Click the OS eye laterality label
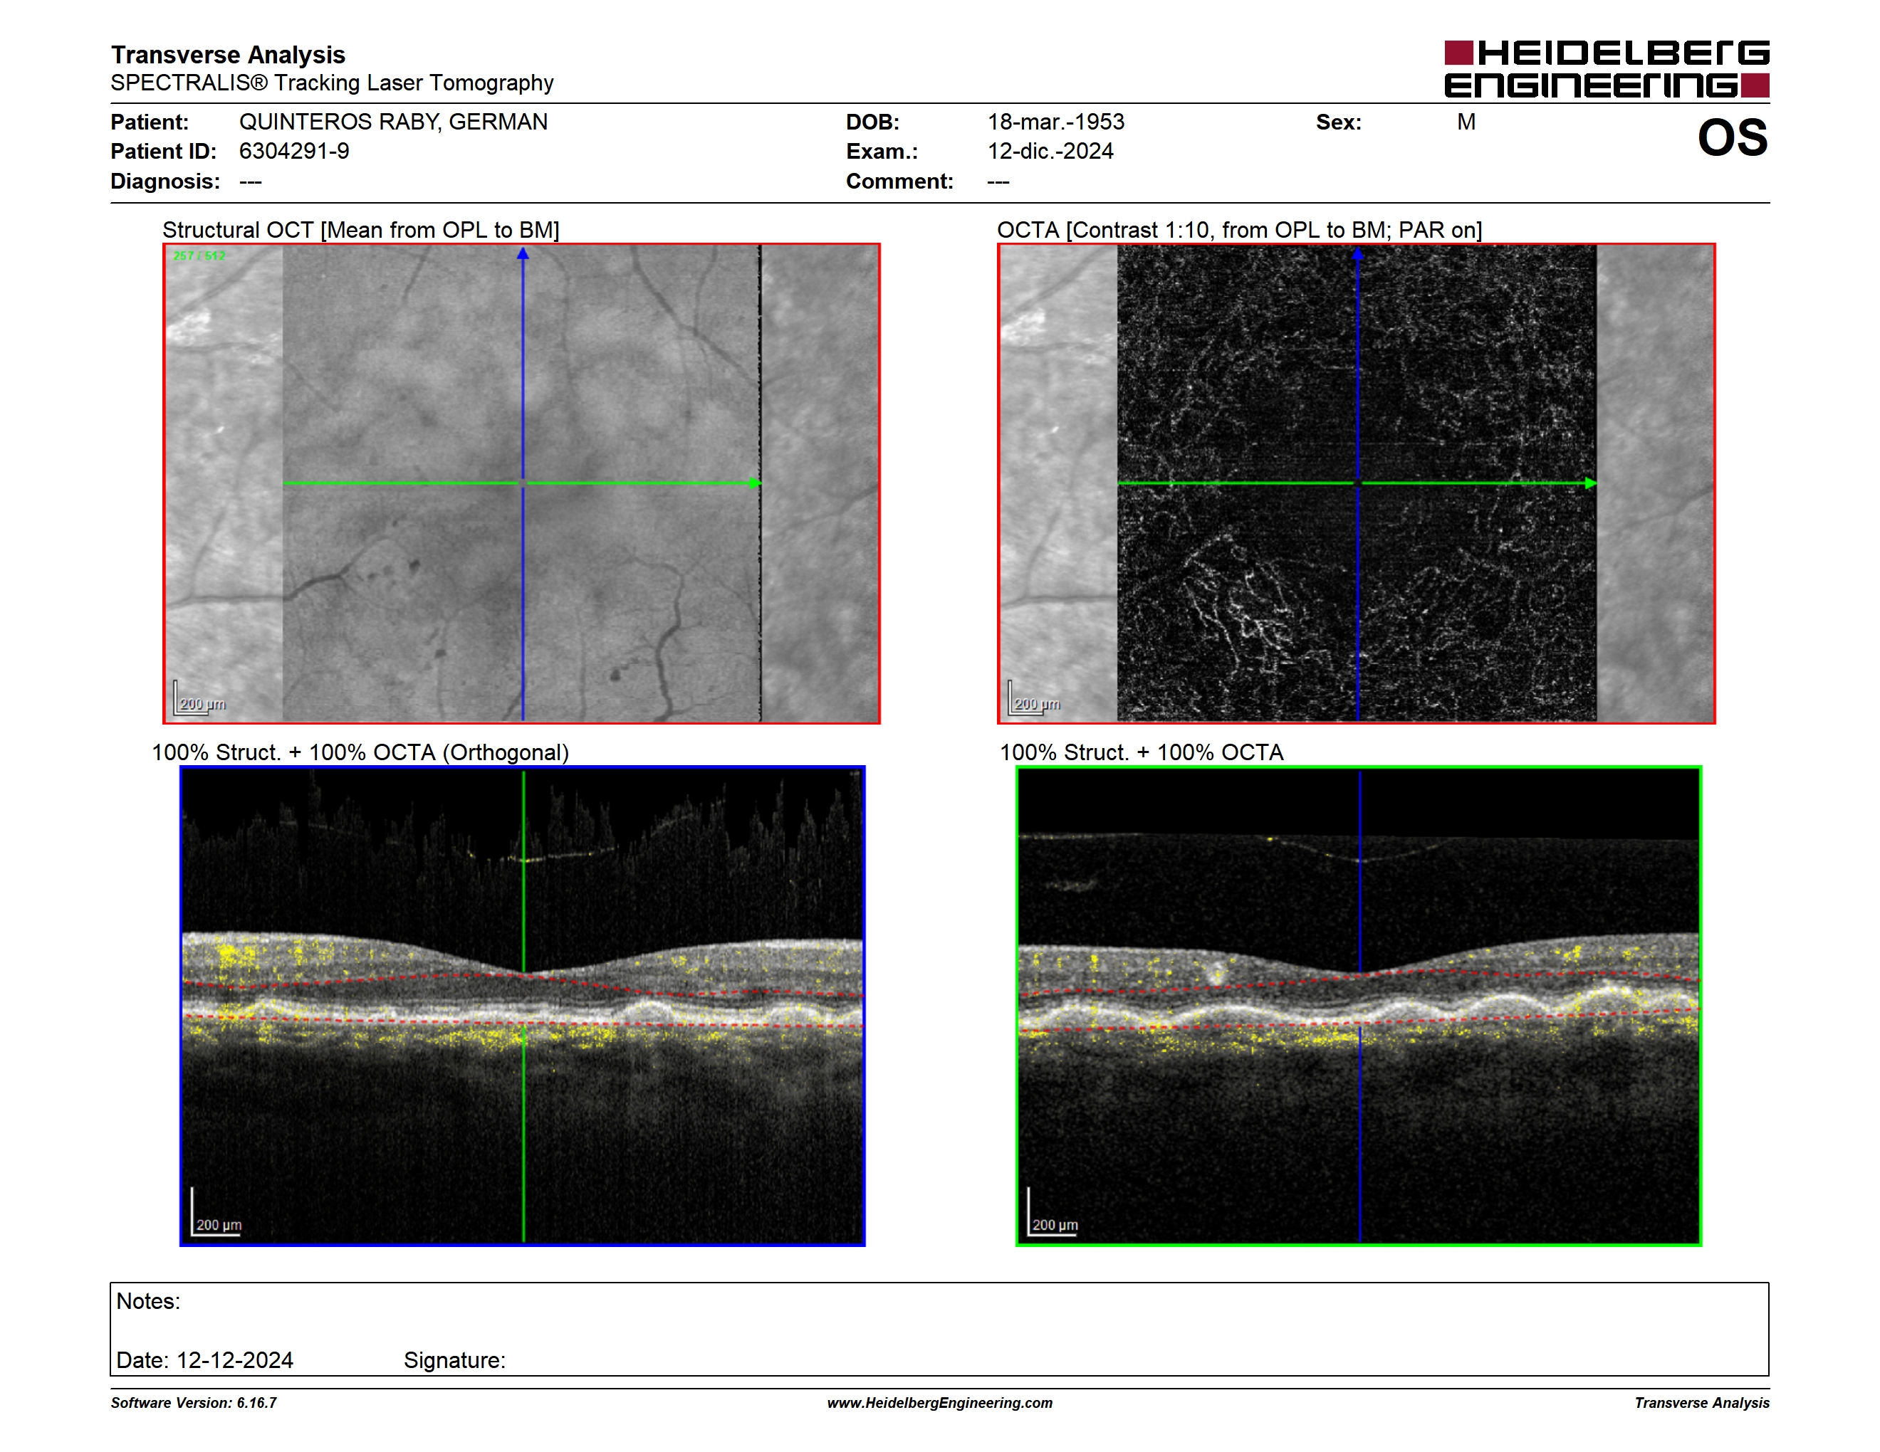The height and width of the screenshot is (1452, 1880). click(1732, 137)
